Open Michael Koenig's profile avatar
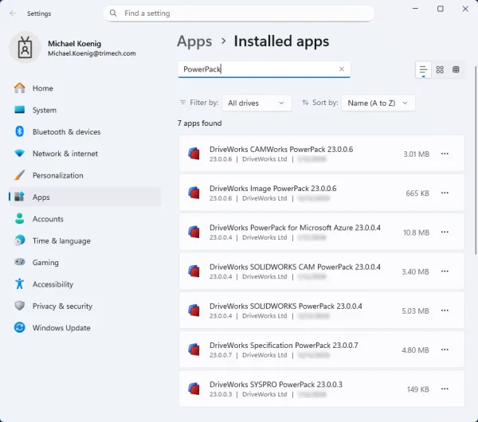The height and width of the screenshot is (422, 478). coord(25,48)
